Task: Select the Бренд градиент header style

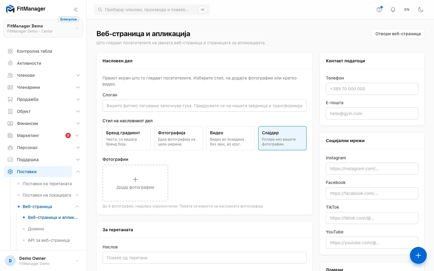Action: click(x=127, y=138)
